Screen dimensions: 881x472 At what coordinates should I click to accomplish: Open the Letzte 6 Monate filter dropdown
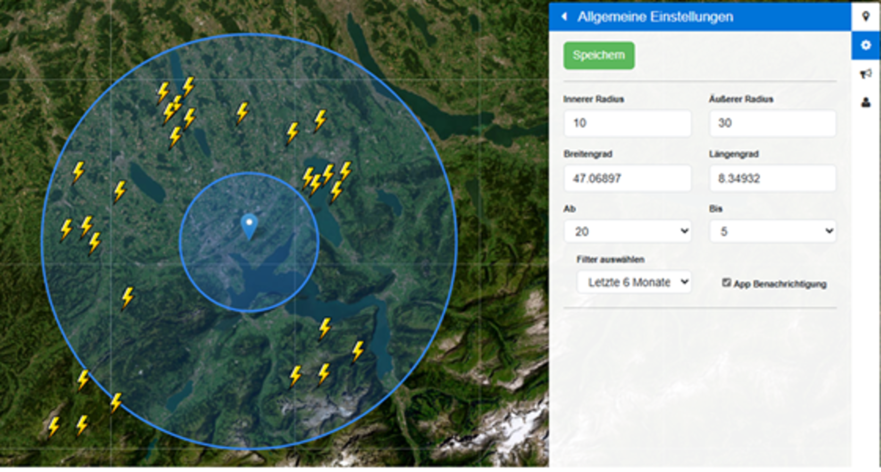(634, 282)
